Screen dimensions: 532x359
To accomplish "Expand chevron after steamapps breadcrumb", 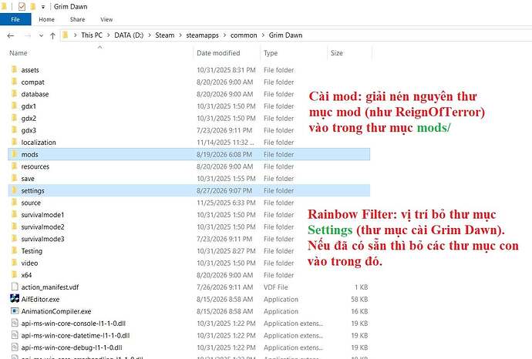I will tap(224, 35).
